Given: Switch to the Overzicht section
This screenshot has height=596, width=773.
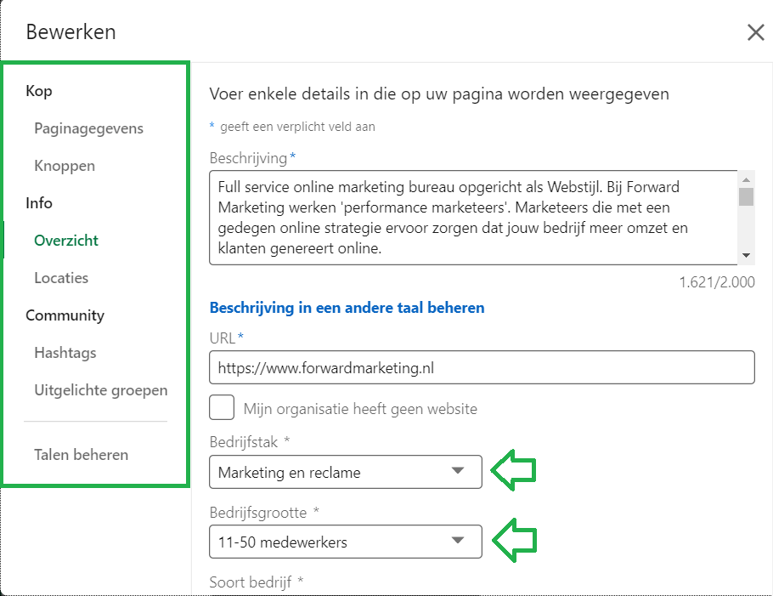Looking at the screenshot, I should tap(66, 241).
